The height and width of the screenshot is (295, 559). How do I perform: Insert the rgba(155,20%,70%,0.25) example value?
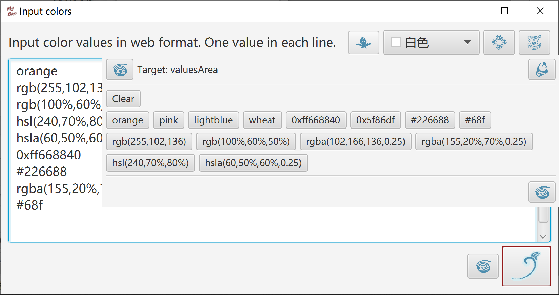(x=474, y=141)
